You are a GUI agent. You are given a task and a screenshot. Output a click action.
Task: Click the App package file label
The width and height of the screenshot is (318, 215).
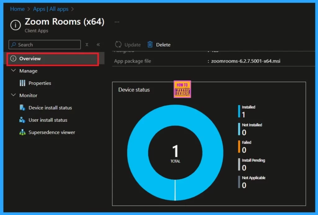(x=133, y=61)
